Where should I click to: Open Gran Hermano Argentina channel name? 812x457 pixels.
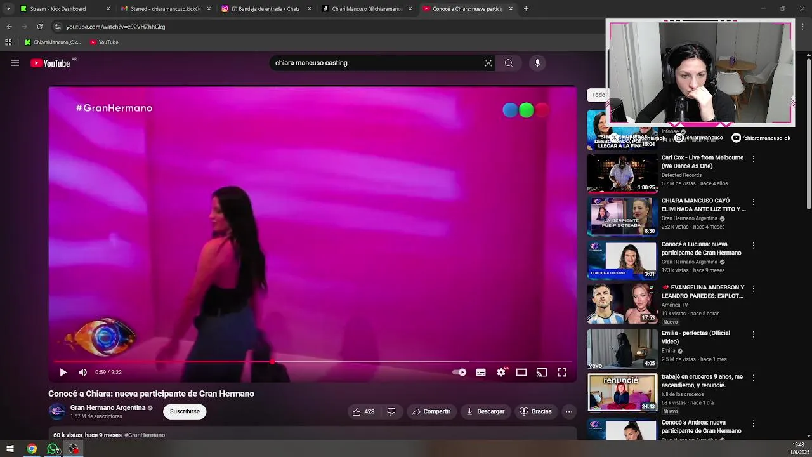pyautogui.click(x=108, y=408)
